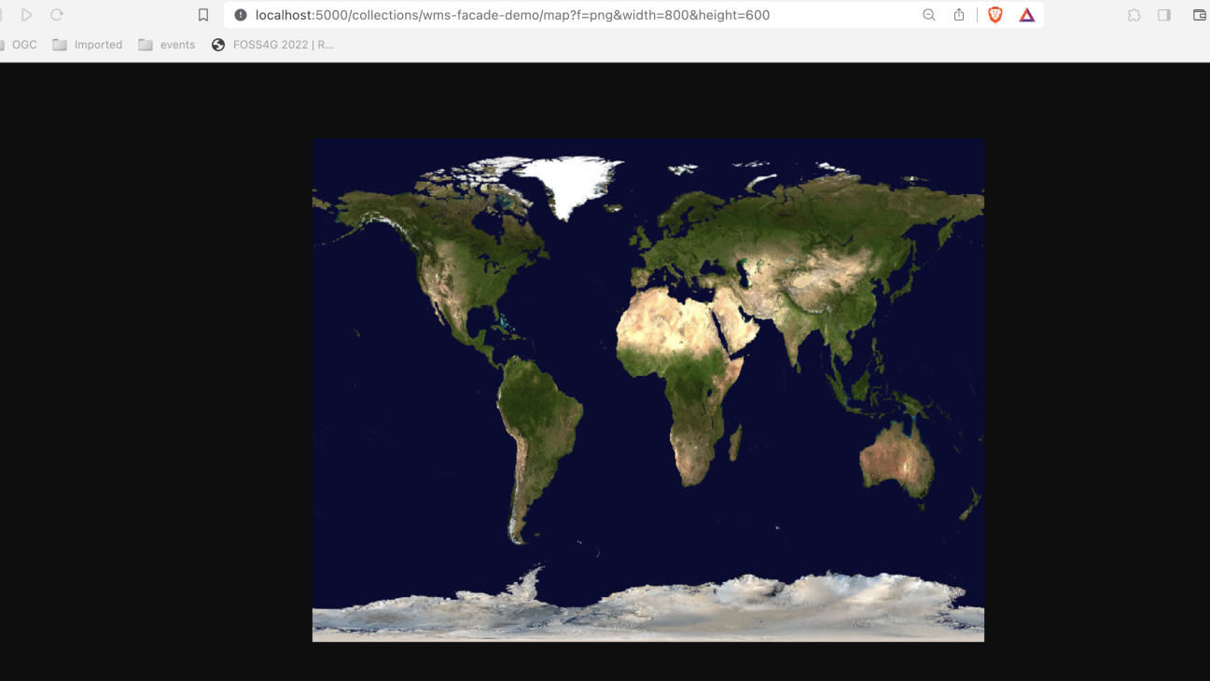View site information for localhost

pos(241,15)
